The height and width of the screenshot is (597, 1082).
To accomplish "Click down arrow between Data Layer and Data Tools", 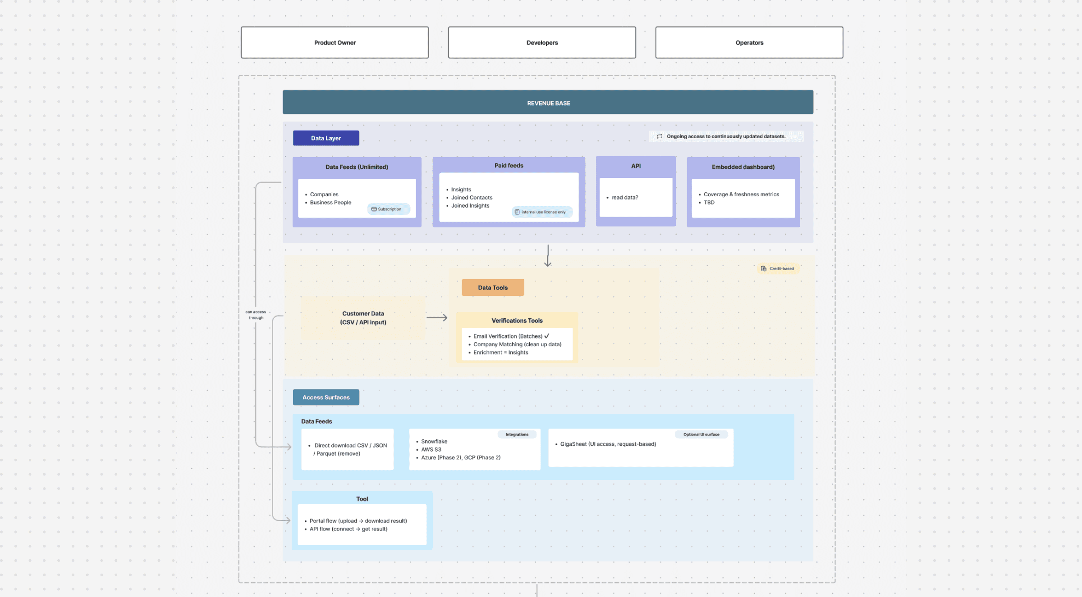I will pyautogui.click(x=548, y=256).
